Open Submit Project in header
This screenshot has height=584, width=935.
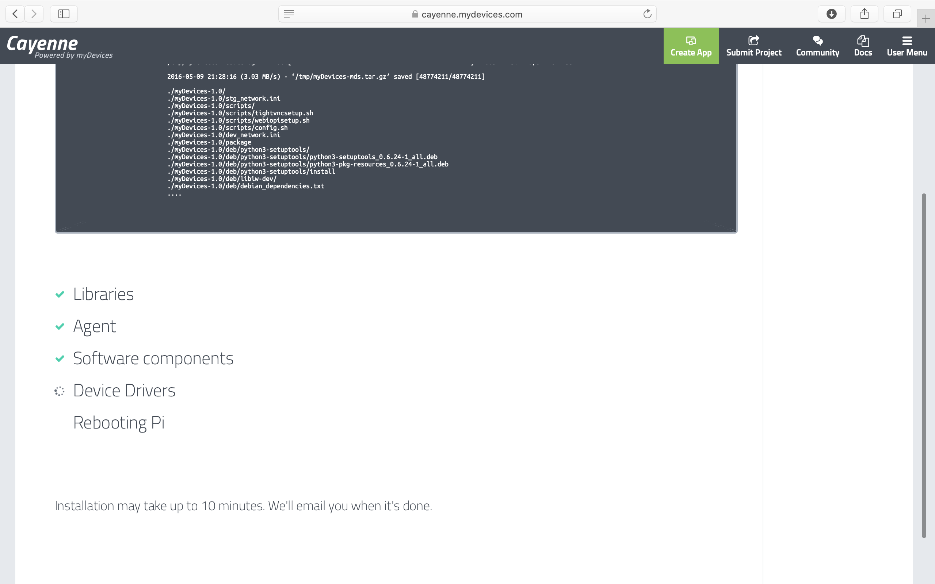[x=753, y=46]
